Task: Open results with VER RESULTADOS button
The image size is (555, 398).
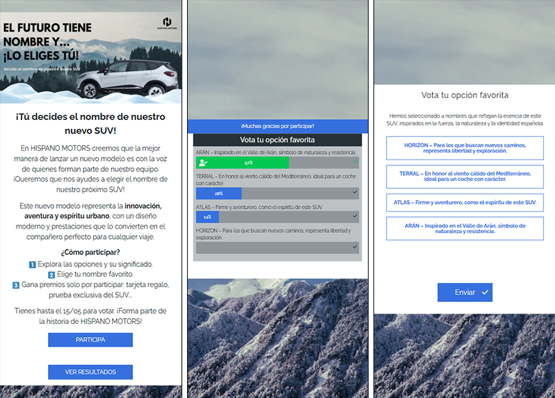Action: click(x=90, y=372)
